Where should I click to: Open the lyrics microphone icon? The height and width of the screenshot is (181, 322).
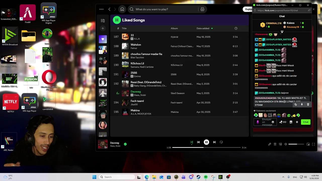pyautogui.click(x=270, y=144)
